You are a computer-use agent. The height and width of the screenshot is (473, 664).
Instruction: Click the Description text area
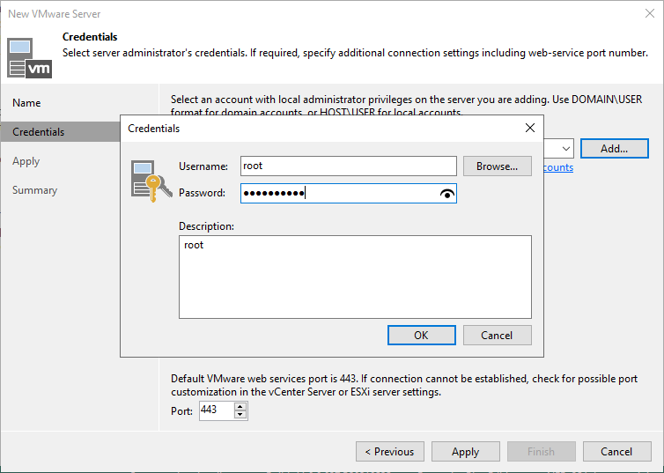point(355,277)
